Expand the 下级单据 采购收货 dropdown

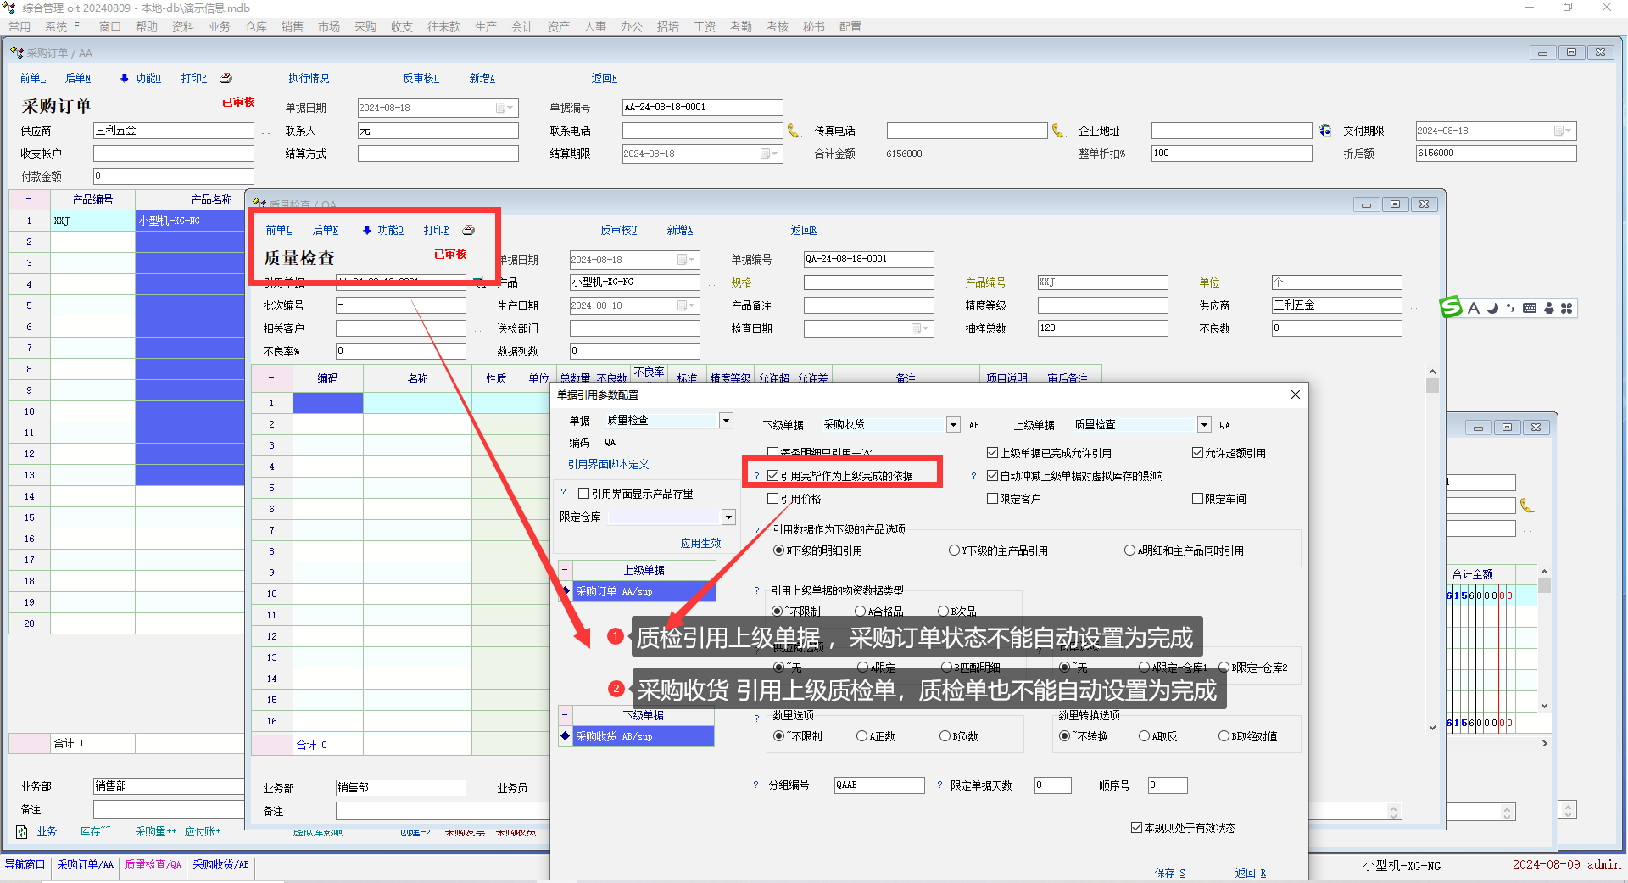point(953,425)
